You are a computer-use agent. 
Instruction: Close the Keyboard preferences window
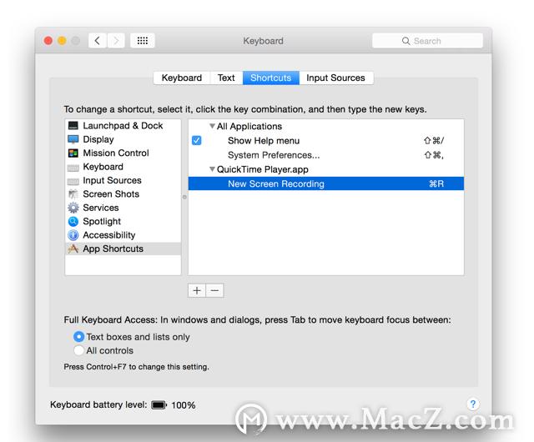click(48, 41)
